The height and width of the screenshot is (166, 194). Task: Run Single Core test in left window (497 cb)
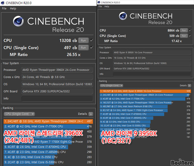(x=83, y=47)
